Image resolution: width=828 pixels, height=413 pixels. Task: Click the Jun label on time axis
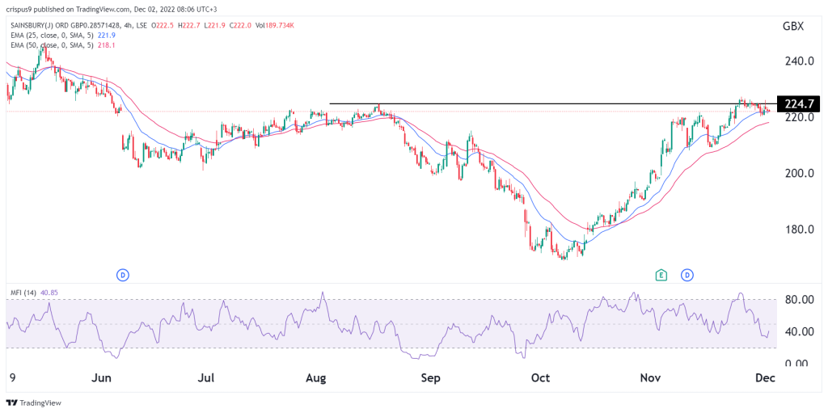[101, 378]
